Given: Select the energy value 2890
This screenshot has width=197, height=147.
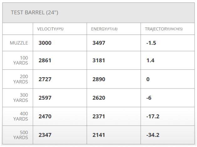Looking at the screenshot, I should click(x=99, y=79).
